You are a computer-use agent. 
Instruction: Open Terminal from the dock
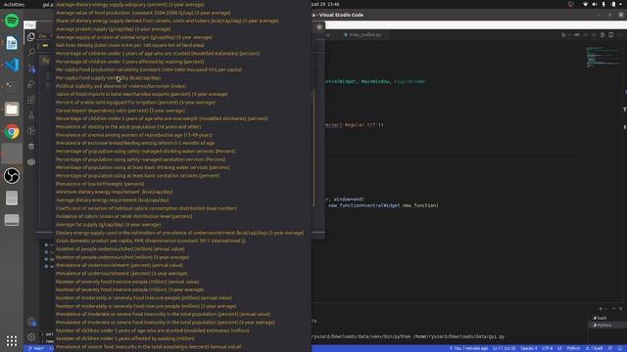(x=12, y=86)
